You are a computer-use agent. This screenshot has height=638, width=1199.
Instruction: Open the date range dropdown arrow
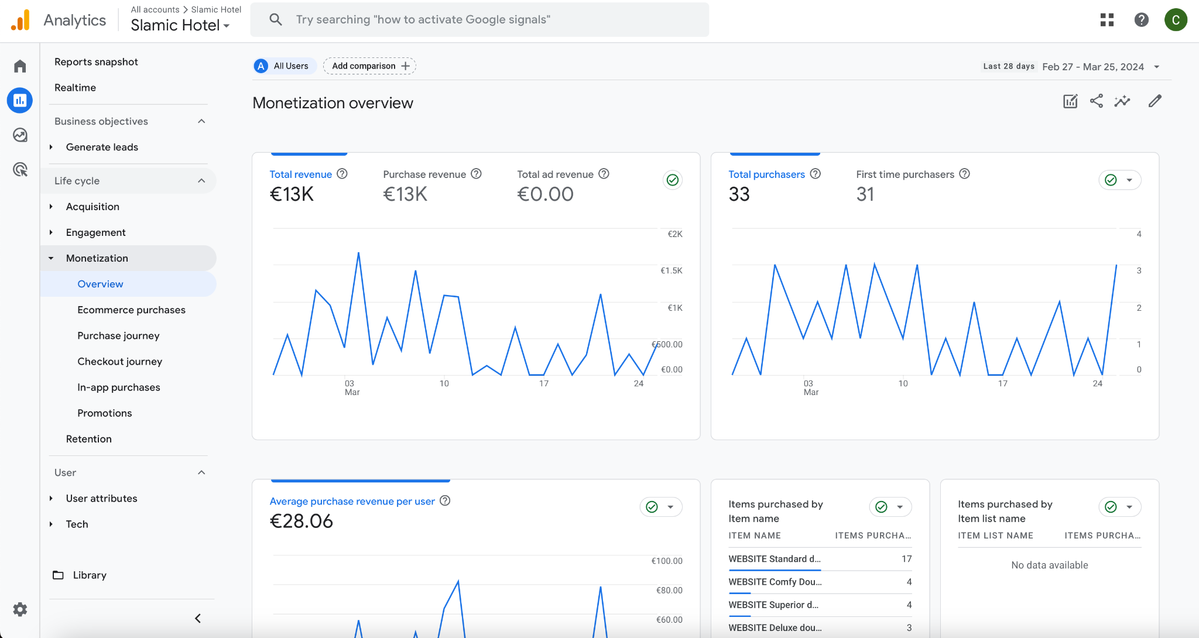(x=1157, y=67)
